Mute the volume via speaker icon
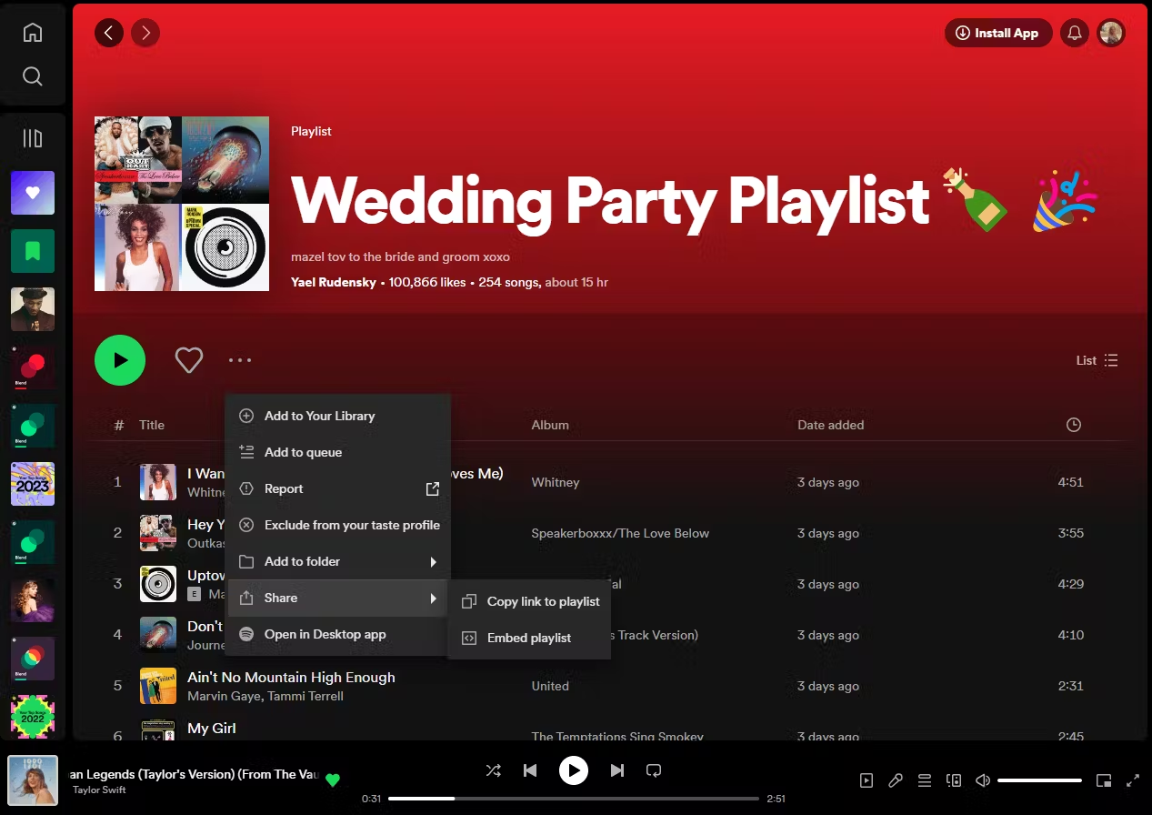Image resolution: width=1152 pixels, height=815 pixels. click(x=983, y=780)
